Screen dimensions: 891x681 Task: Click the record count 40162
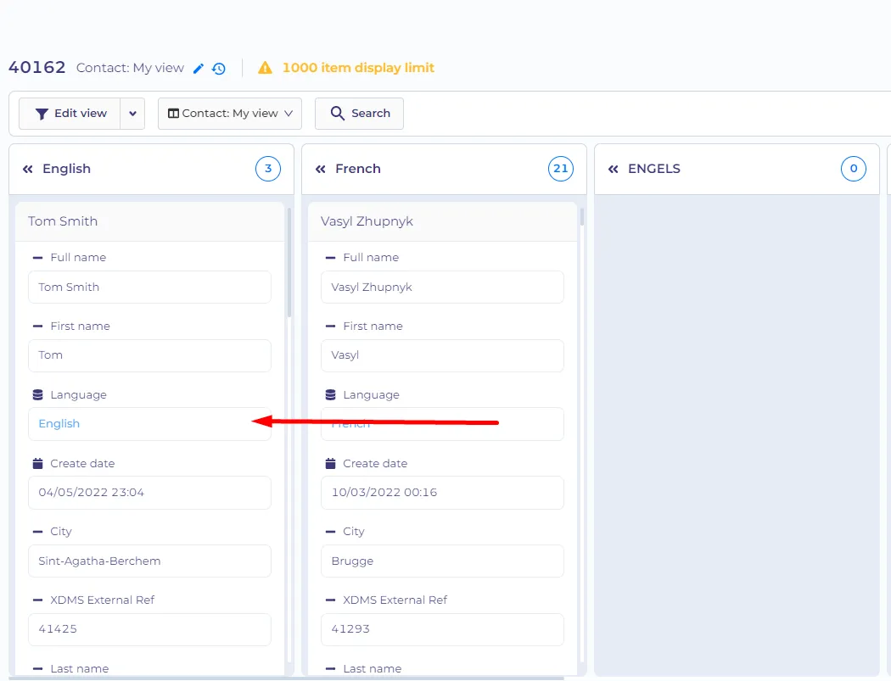coord(37,68)
